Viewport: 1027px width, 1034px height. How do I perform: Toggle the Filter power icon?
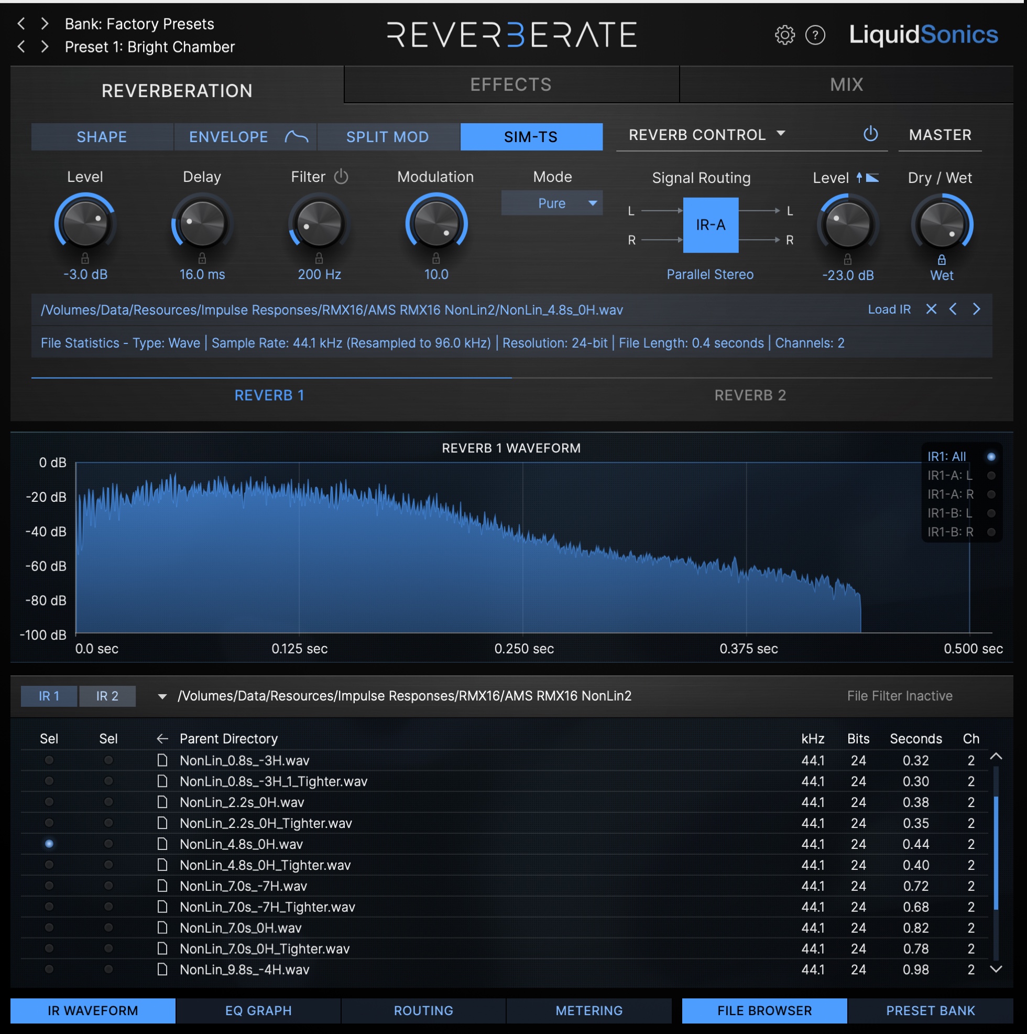point(341,176)
